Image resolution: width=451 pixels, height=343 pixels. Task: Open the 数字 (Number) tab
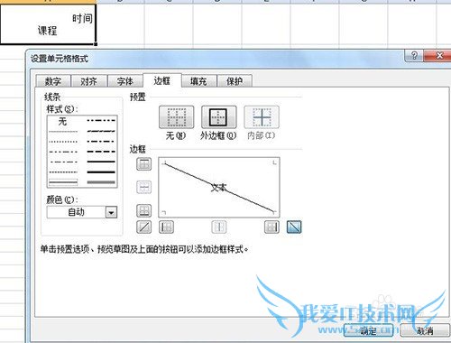click(x=53, y=81)
